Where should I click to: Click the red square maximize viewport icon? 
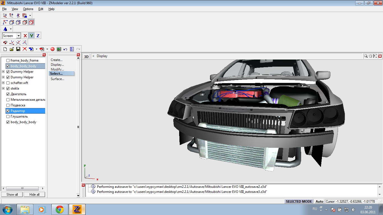[x=380, y=56]
